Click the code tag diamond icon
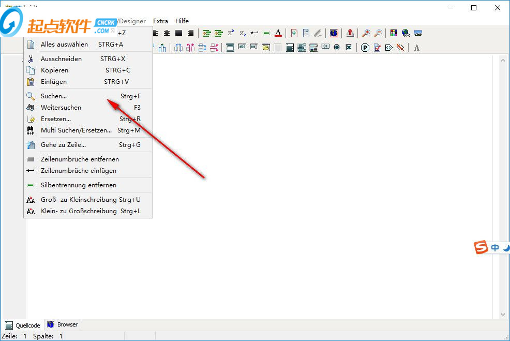Viewport: 510px width, 341px height. (x=388, y=48)
